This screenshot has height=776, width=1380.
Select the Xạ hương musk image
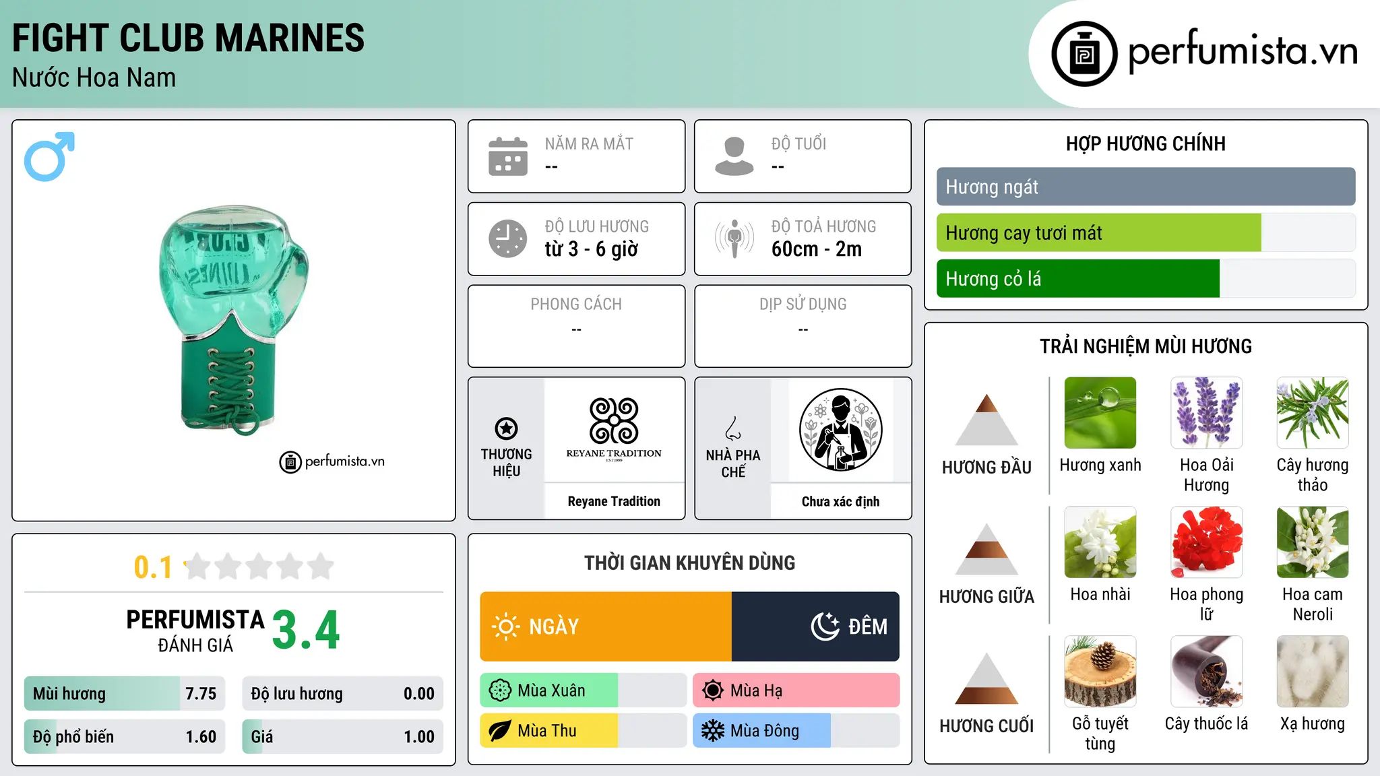[1313, 672]
